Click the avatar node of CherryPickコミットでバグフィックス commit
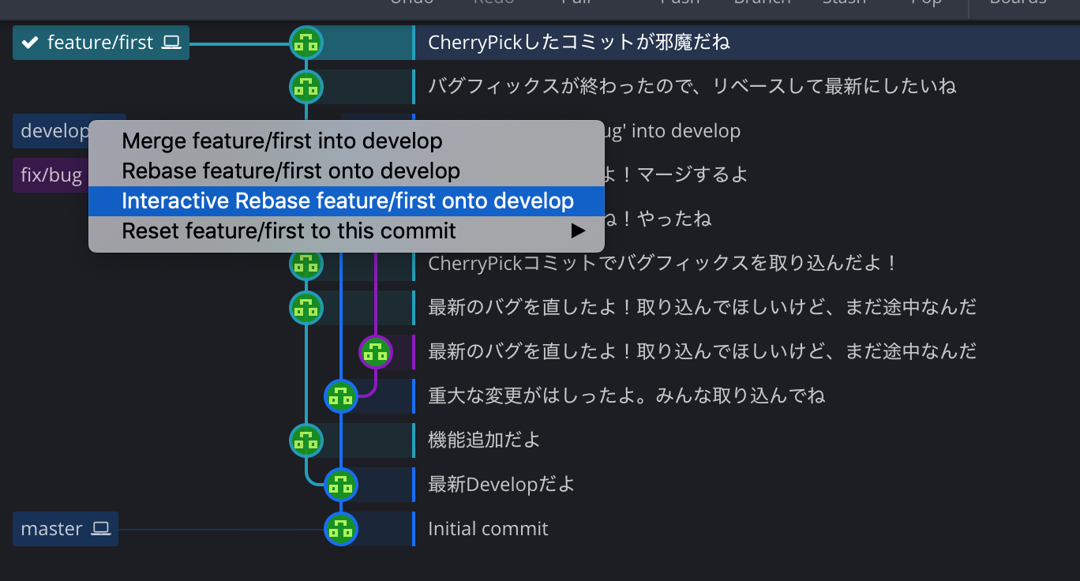Viewport: 1080px width, 581px height. (306, 264)
